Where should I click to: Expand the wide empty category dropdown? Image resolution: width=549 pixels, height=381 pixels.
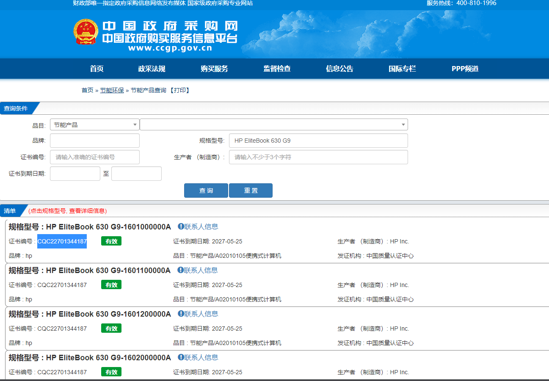[x=274, y=124]
